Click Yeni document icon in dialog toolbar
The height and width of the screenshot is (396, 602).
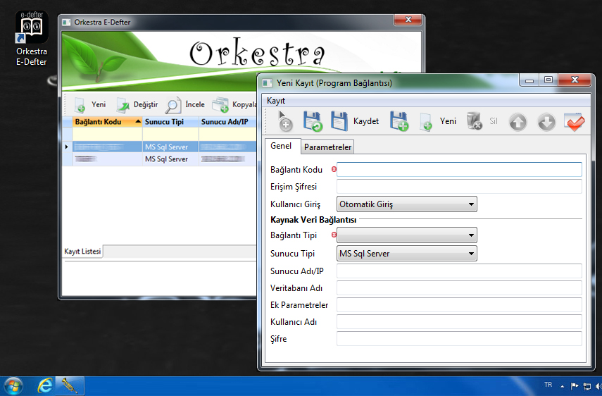426,121
